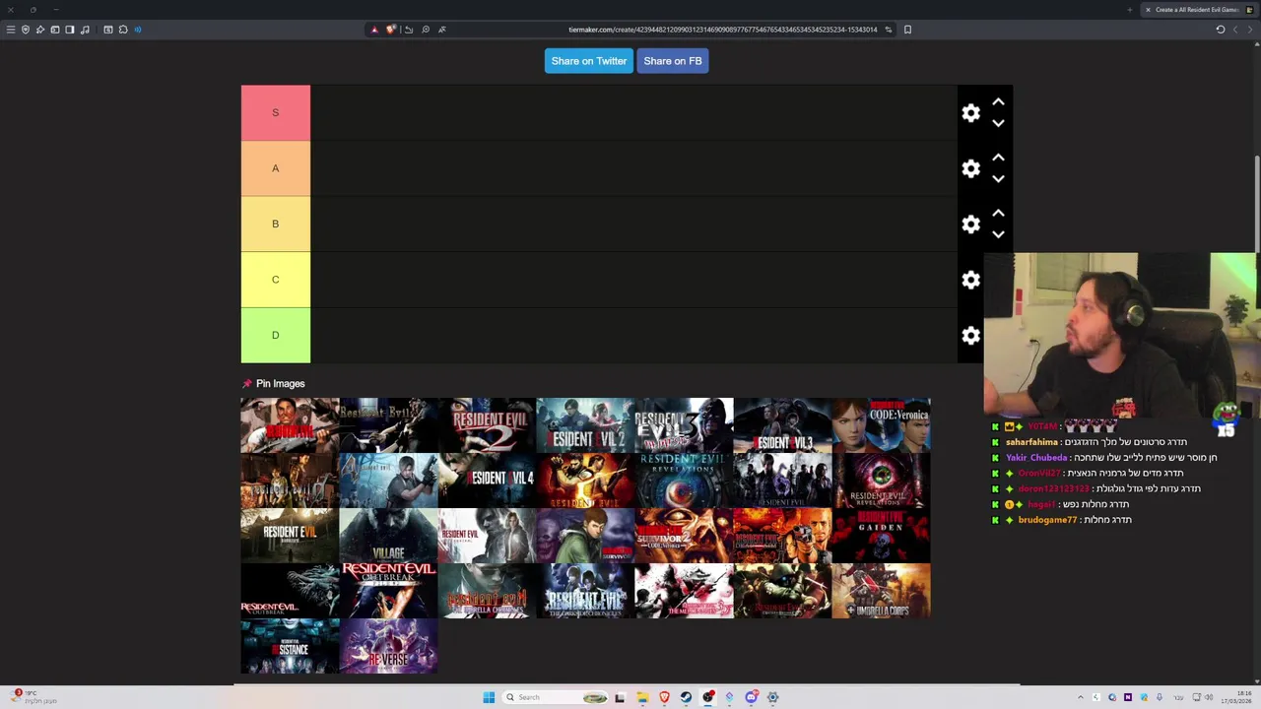Click the Brave lion shield icon

click(x=390, y=30)
